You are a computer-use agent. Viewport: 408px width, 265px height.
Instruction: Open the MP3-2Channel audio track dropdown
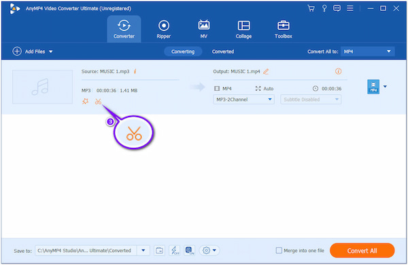(x=243, y=100)
